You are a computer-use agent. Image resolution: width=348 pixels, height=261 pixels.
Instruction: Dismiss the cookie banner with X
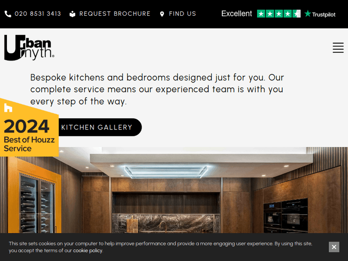click(x=334, y=247)
